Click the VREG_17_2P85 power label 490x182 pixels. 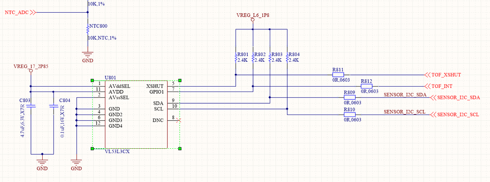click(31, 67)
